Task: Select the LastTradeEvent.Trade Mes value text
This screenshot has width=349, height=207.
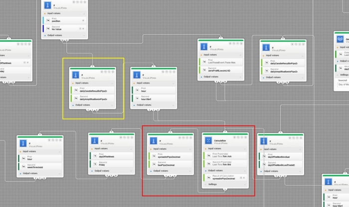Action: click(221, 63)
